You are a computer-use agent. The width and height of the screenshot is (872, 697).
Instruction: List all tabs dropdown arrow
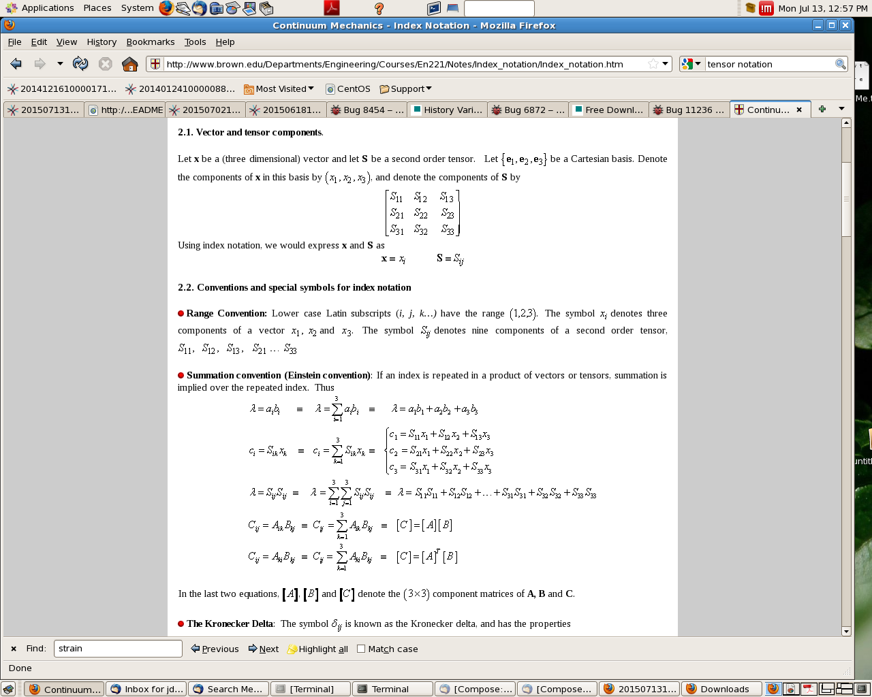(841, 109)
